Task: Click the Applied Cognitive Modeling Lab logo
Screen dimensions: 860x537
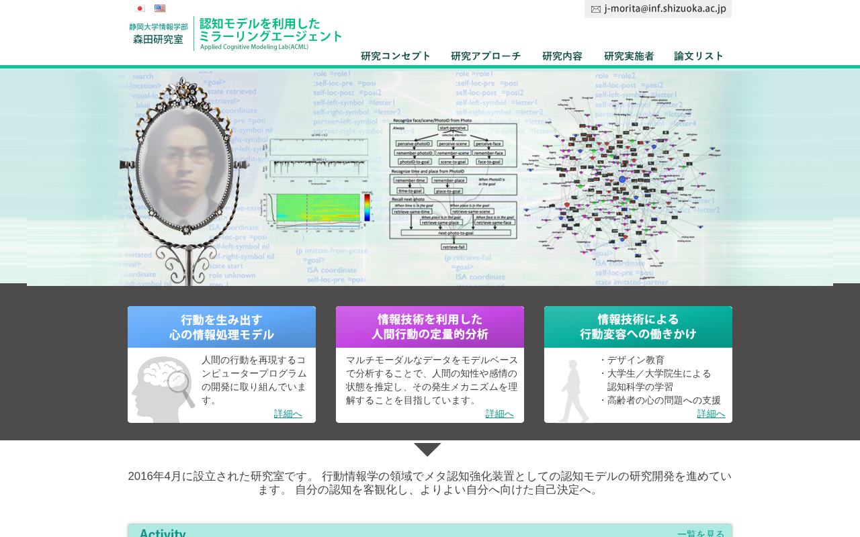Action: click(236, 34)
